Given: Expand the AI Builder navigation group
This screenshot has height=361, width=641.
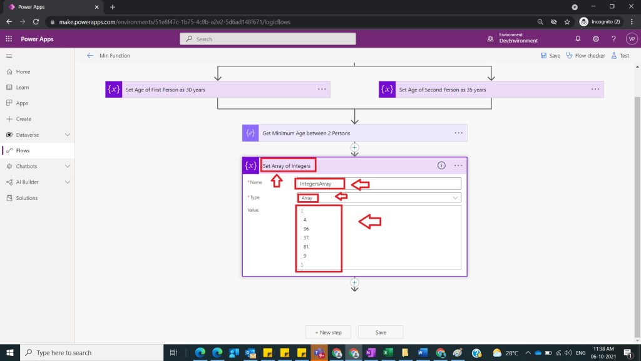Looking at the screenshot, I should click(68, 182).
